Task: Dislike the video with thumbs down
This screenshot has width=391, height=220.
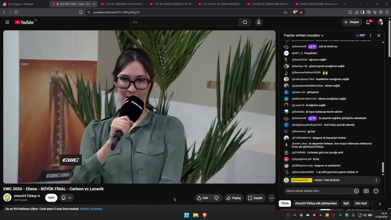Action: pyautogui.click(x=216, y=198)
